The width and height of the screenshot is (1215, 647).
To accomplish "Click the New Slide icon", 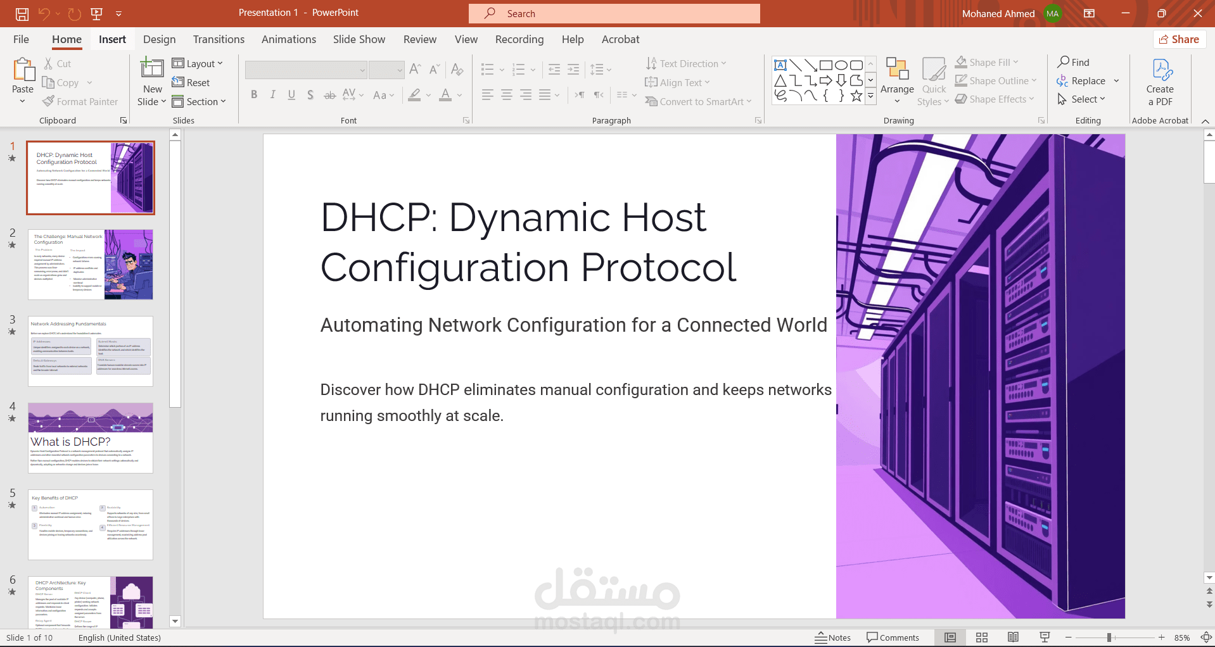I will click(152, 68).
